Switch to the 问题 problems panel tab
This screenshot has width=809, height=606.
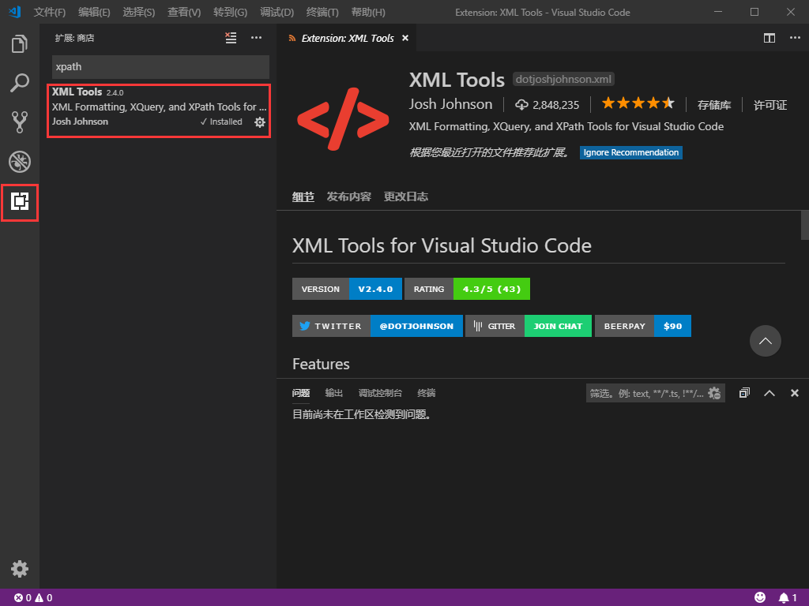301,393
